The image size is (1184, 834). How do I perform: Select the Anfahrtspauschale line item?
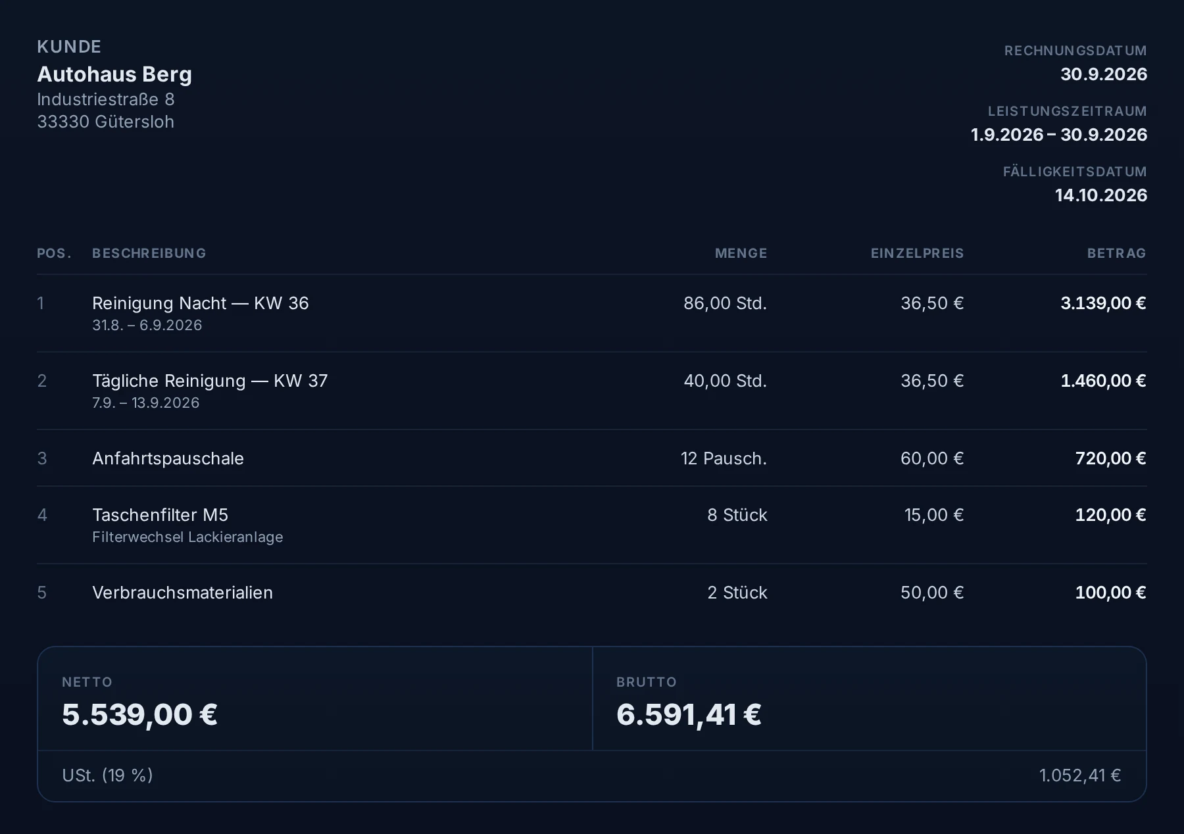592,458
